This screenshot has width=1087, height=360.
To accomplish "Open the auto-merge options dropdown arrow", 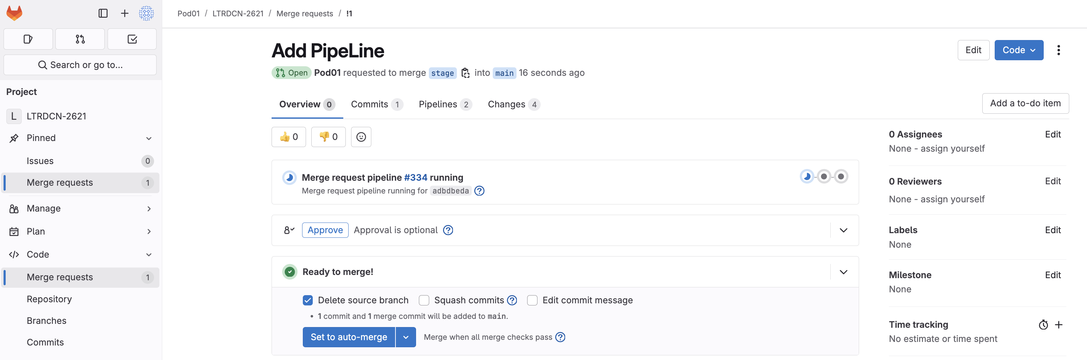I will [x=405, y=337].
